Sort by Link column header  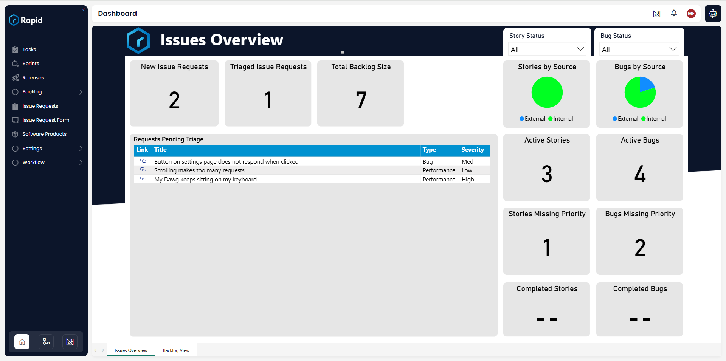142,150
